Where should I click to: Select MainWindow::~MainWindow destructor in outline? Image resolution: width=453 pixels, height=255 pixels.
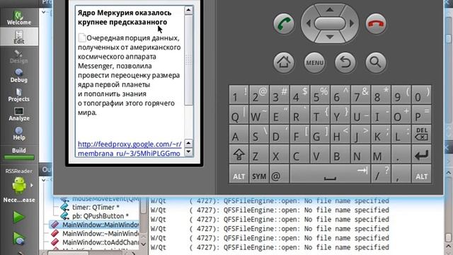point(101,233)
